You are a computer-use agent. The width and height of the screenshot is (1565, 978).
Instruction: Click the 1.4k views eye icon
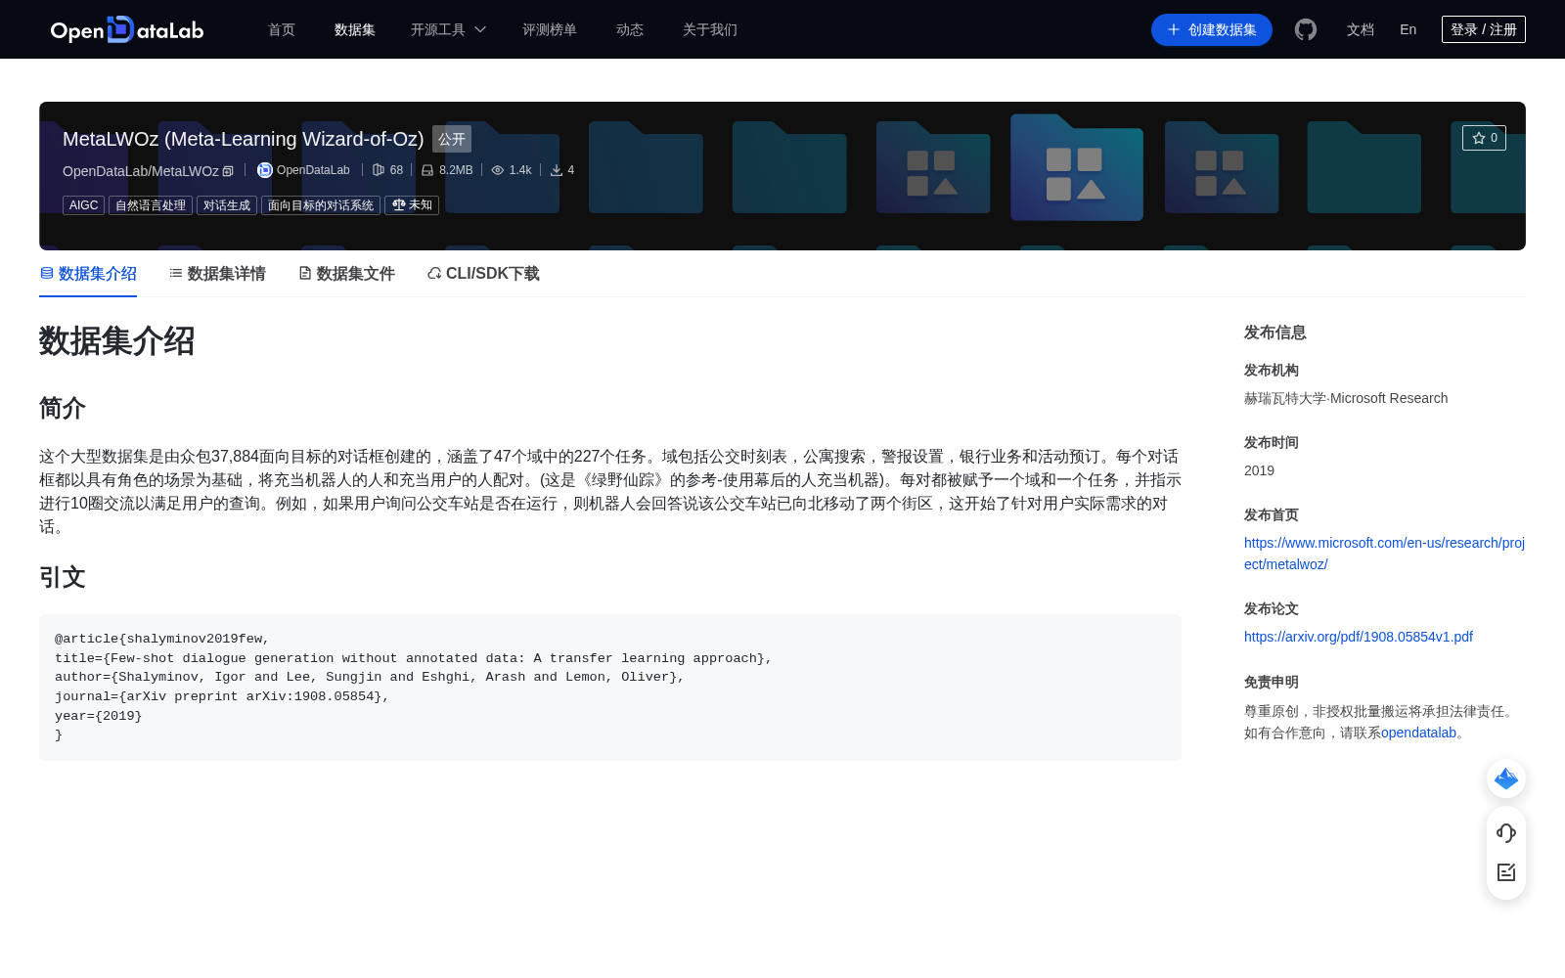click(x=498, y=170)
